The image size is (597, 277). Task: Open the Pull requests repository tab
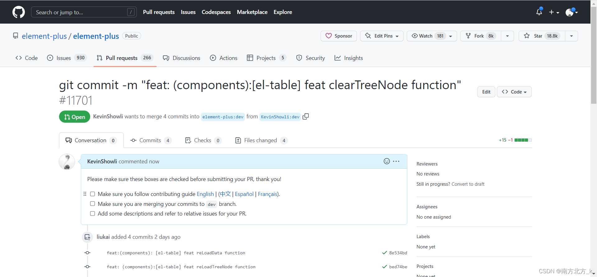pos(125,58)
